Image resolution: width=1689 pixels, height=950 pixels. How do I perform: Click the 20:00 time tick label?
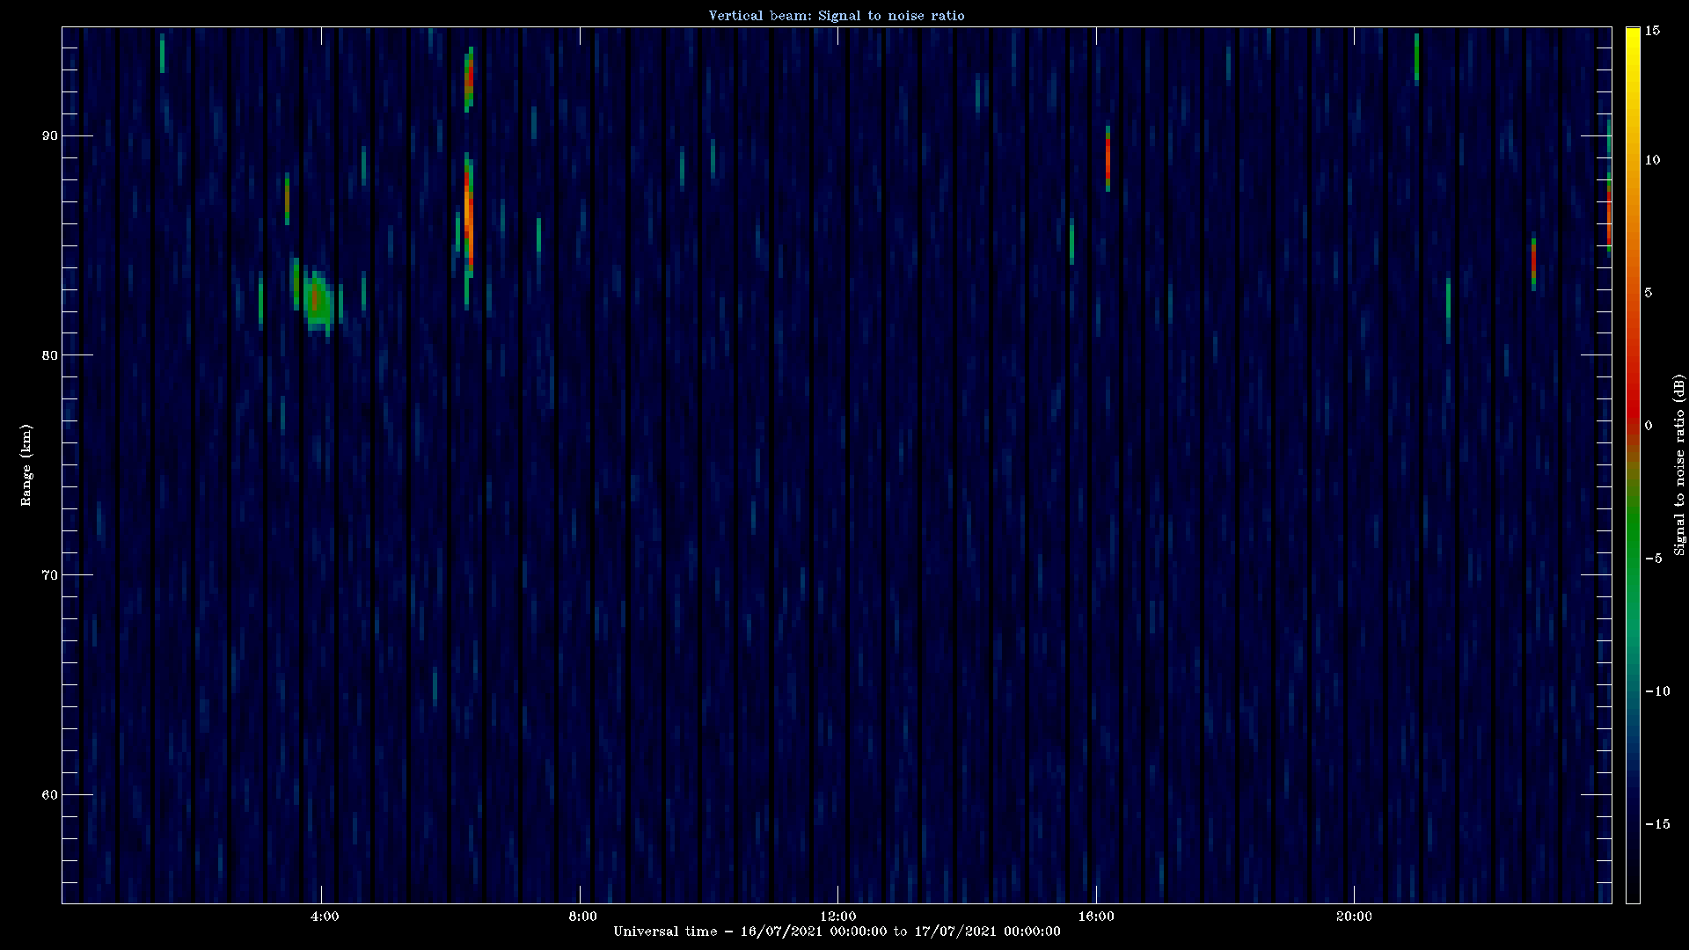(1353, 917)
